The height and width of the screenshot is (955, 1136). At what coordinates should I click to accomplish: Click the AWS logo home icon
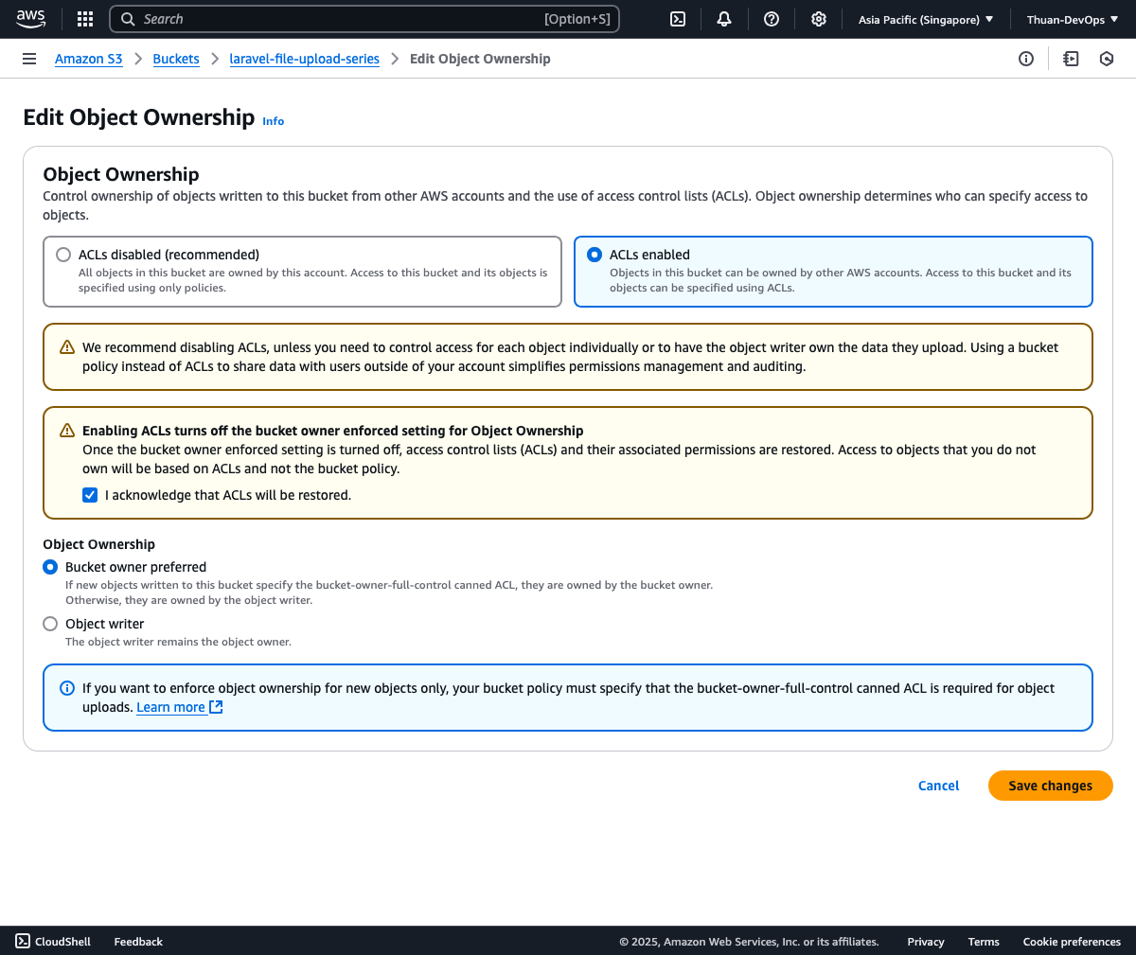(30, 19)
